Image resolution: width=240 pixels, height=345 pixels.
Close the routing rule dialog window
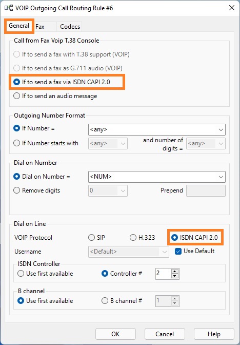[232, 8]
